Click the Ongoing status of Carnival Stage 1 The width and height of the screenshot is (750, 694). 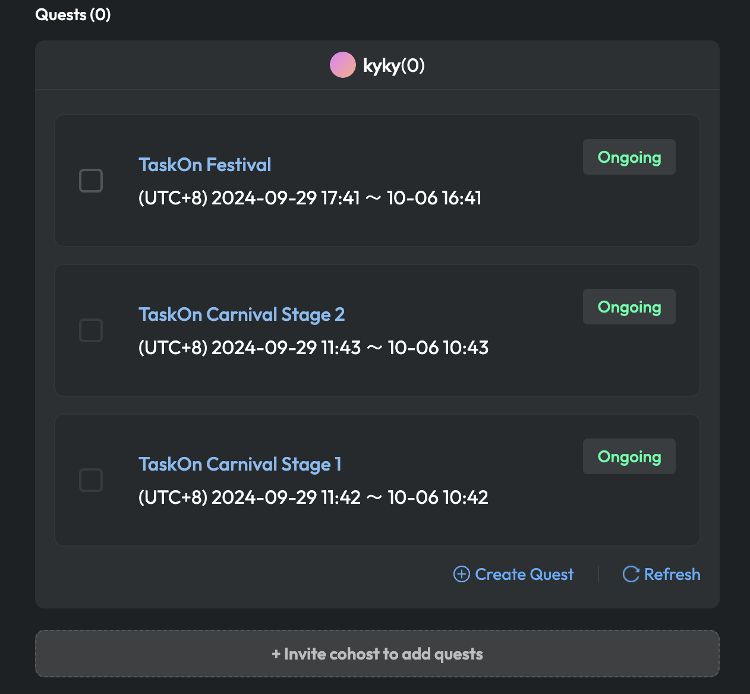(x=629, y=457)
